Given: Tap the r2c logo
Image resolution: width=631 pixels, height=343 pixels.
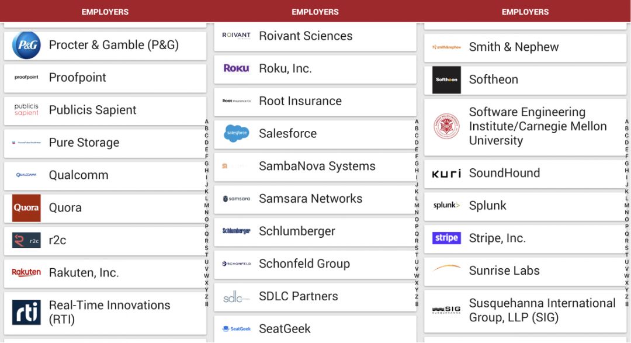Looking at the screenshot, I should (x=26, y=240).
